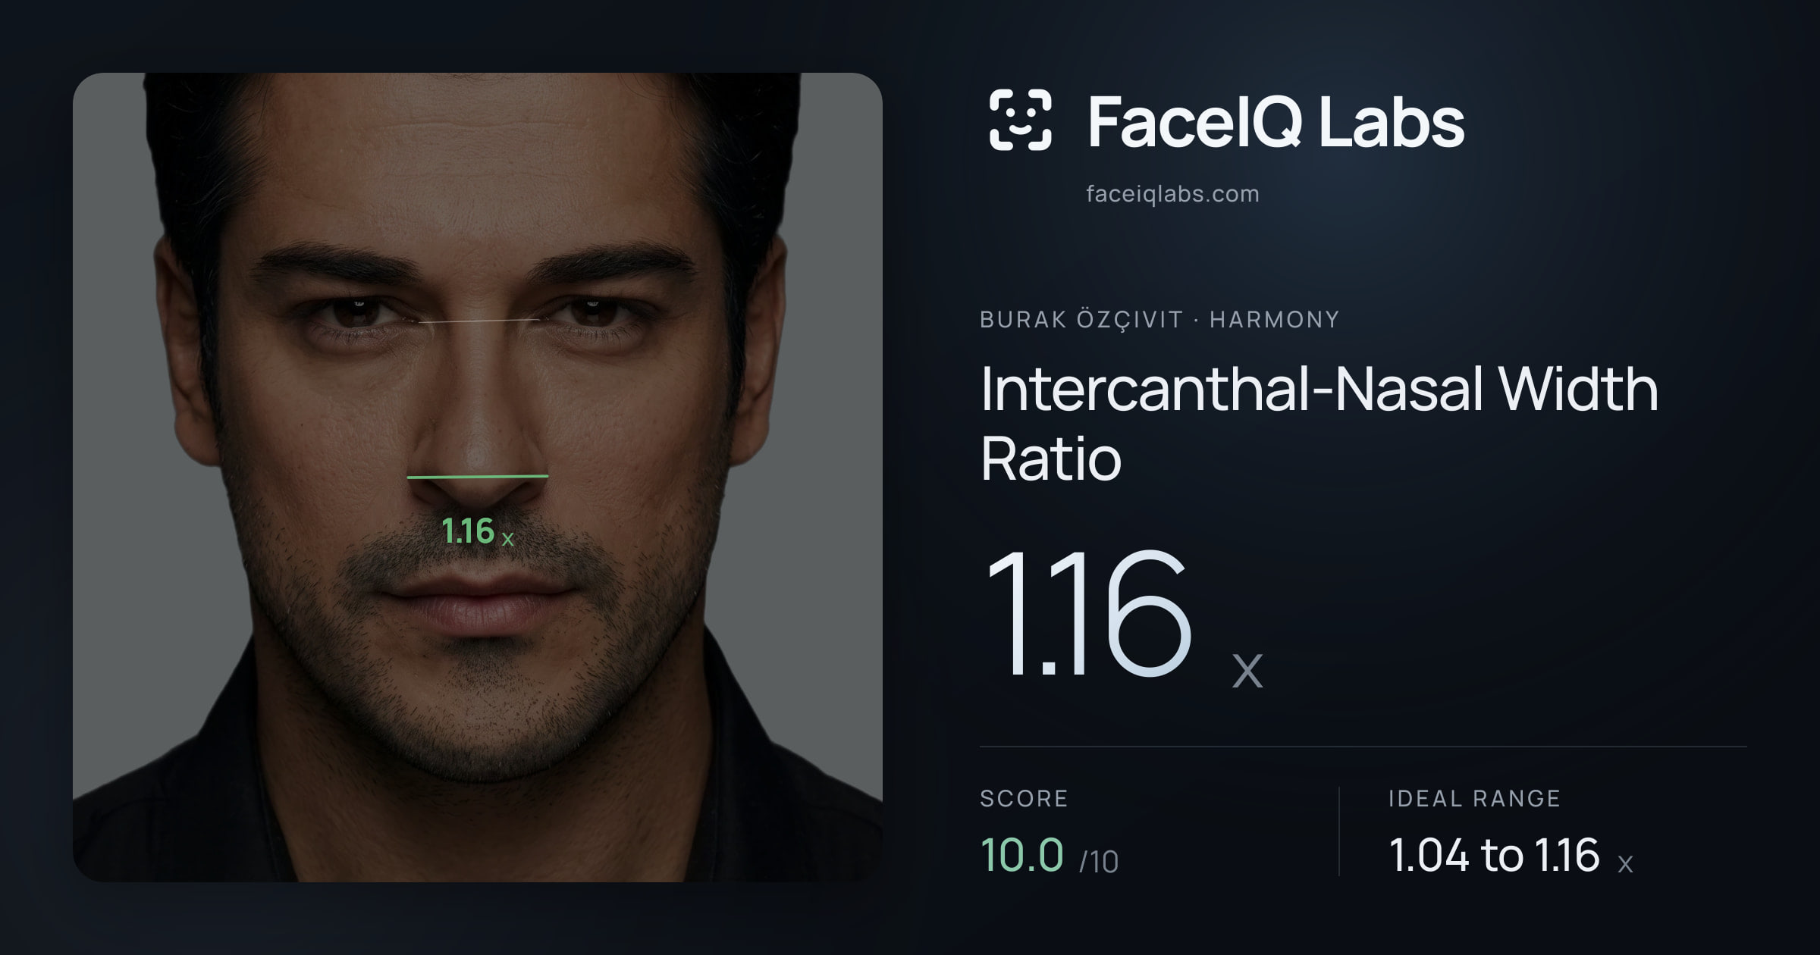Click the BURAK ÖZÇIVIT · HARMONY label
Screen dimensions: 1820x955
tap(1159, 319)
